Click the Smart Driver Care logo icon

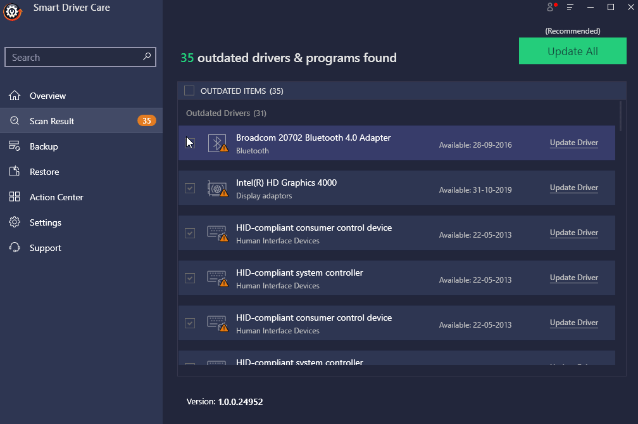(13, 11)
